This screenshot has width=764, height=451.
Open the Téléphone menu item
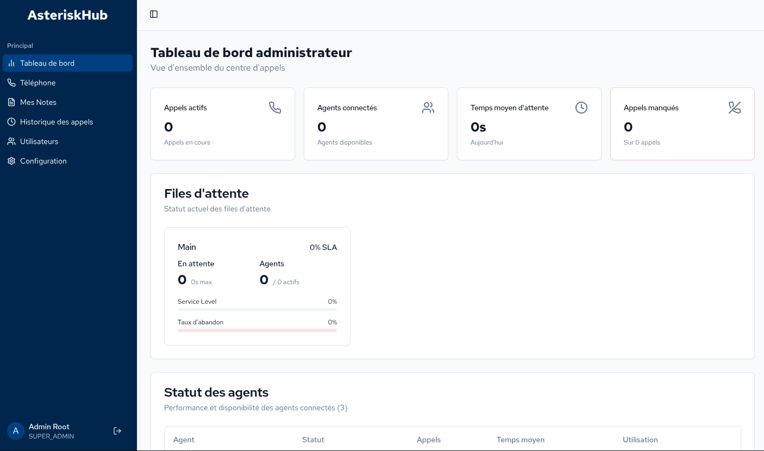tap(38, 83)
